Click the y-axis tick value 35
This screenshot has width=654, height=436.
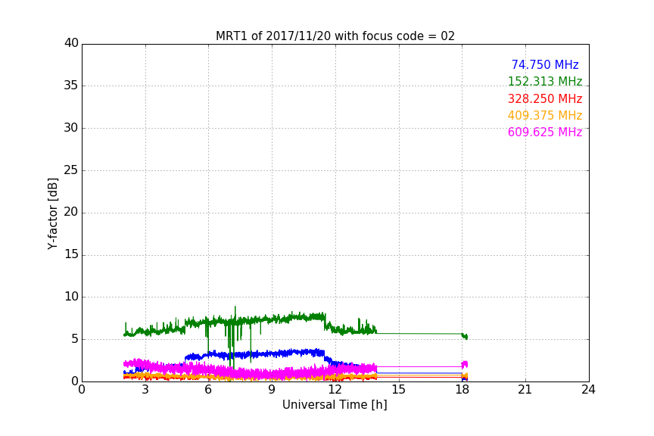tap(71, 86)
